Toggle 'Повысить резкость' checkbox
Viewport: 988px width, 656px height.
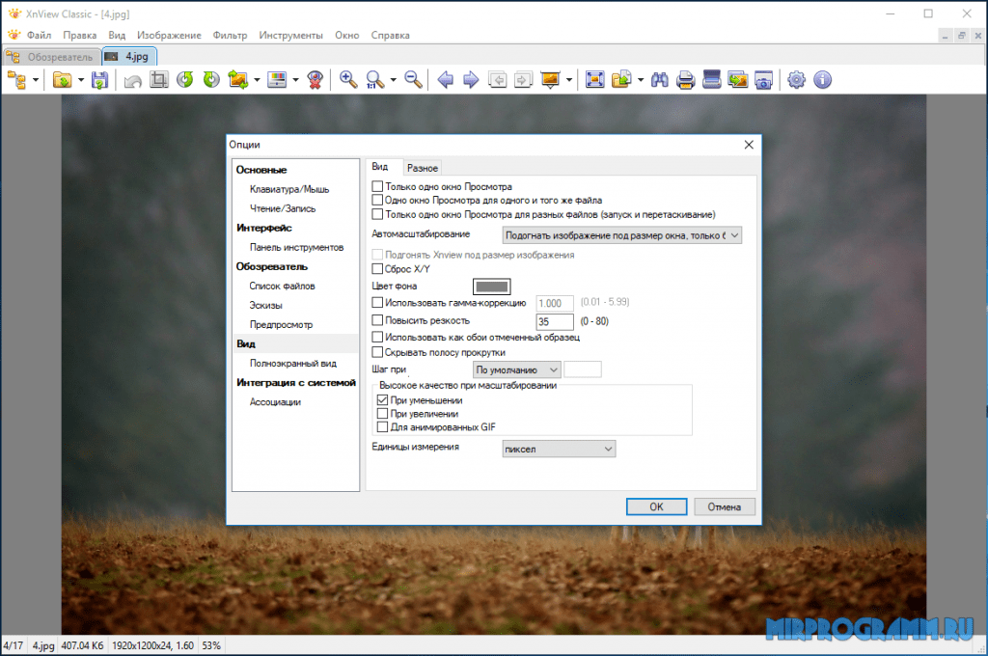[377, 320]
